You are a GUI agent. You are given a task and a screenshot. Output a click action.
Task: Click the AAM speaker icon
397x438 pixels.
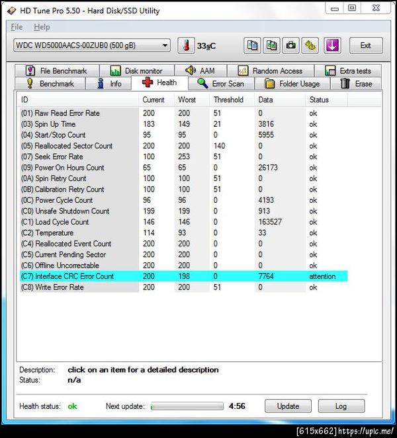pos(191,71)
